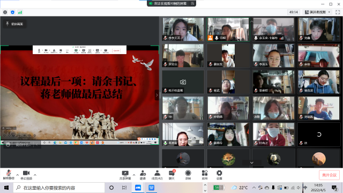
Task: Show next page of participant videos
Action: click(252, 162)
